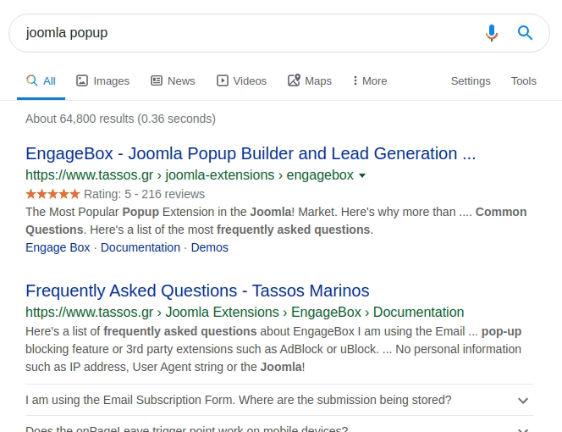Open EngageBox Joomla Popup Builder result
This screenshot has height=432, width=562.
[x=251, y=153]
